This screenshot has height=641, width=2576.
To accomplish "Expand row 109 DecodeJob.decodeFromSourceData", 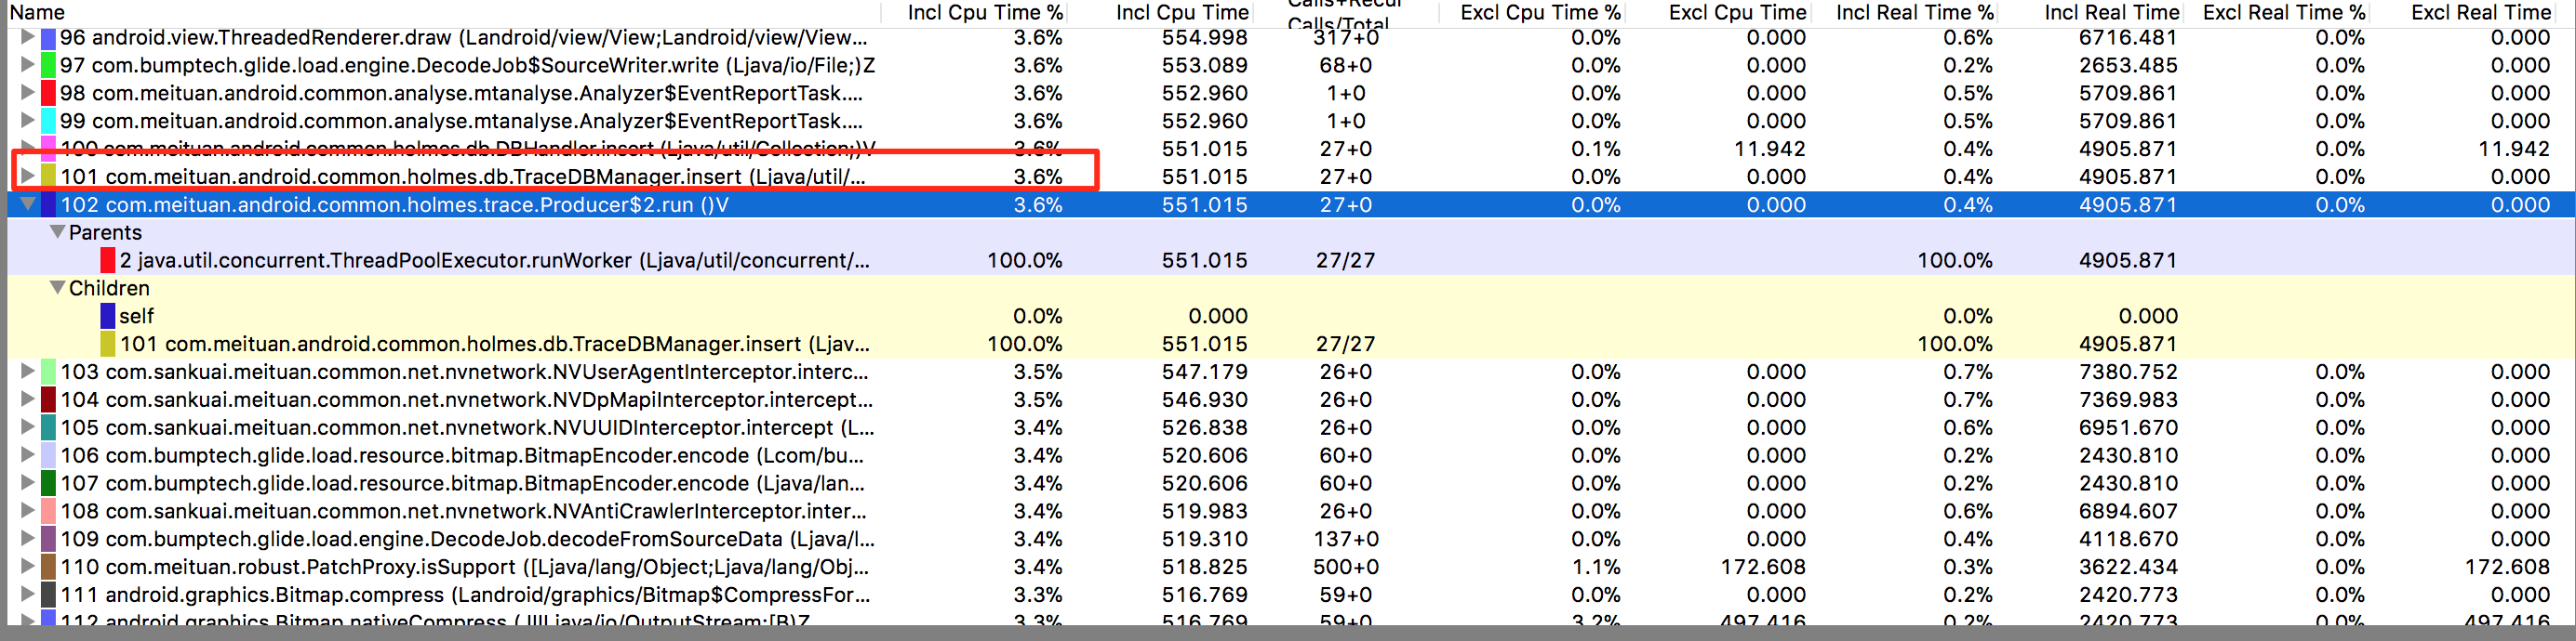I will pyautogui.click(x=27, y=539).
